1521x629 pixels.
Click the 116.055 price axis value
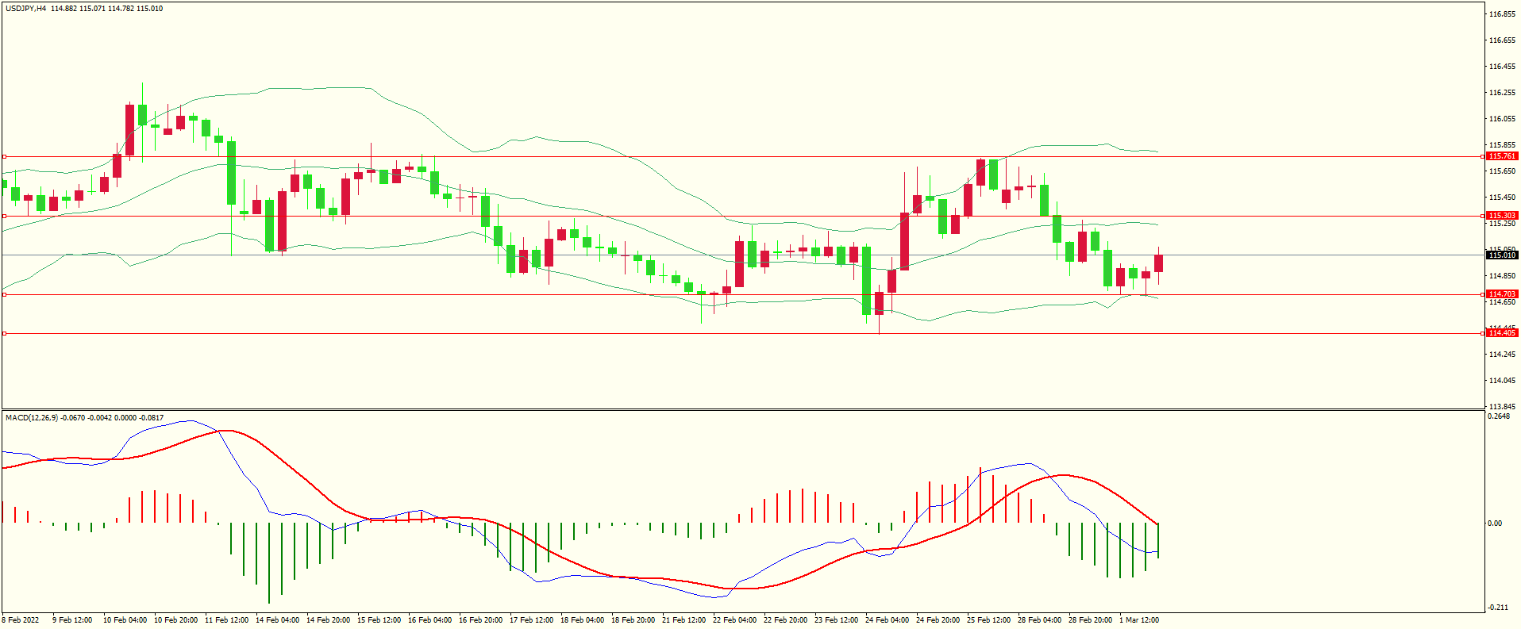pos(1502,119)
